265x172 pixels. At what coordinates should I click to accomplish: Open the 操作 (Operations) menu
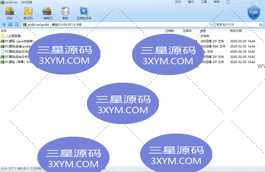[191, 2]
